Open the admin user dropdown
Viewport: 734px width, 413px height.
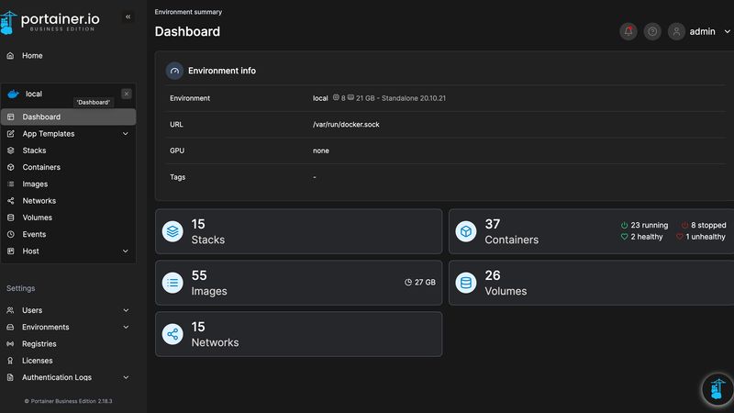pos(701,31)
